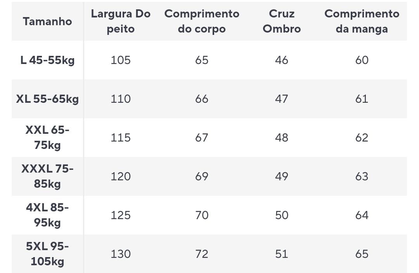Click the XL 55-65kg size label
Screen dimensions: 419x273
[47, 99]
